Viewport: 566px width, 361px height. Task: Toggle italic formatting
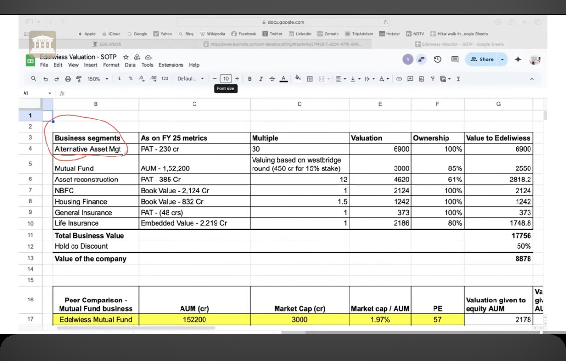click(261, 79)
